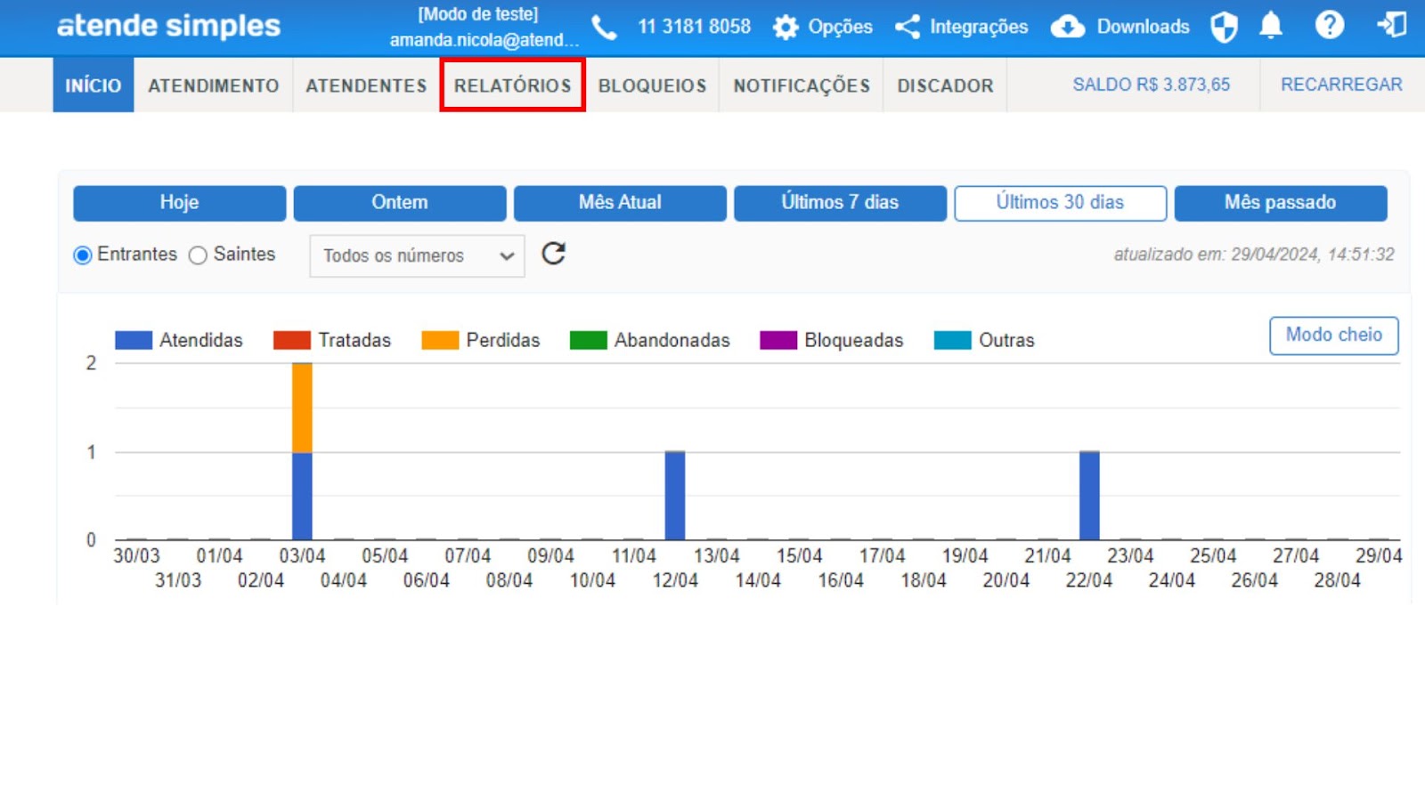Click the help question mark icon
Screen dimensions: 1425x801
1329,25
